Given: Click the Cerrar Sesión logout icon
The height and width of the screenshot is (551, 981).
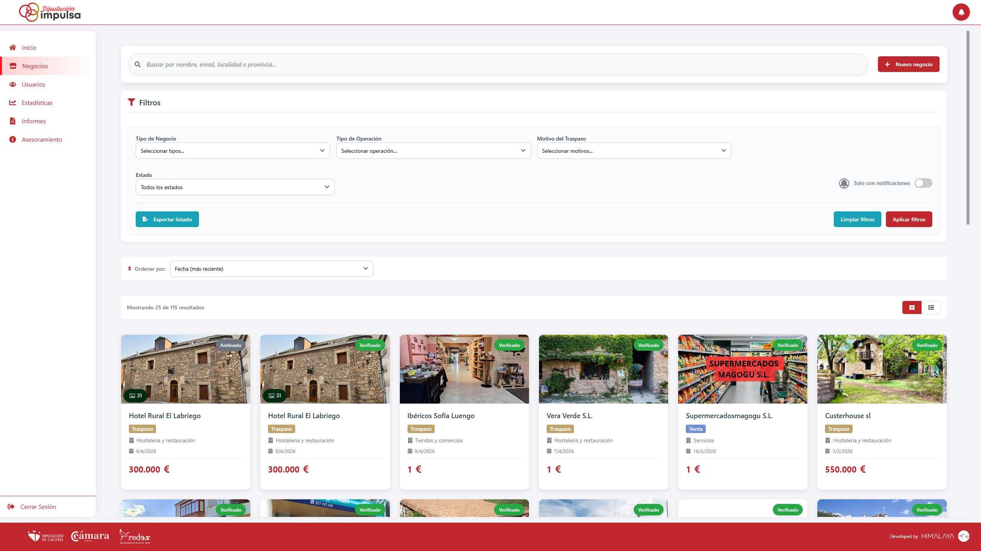Looking at the screenshot, I should point(11,507).
